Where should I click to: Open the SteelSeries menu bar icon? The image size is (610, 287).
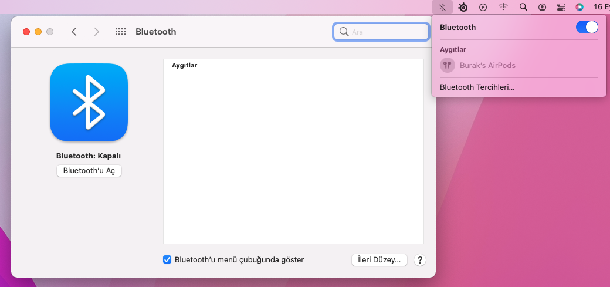click(x=463, y=7)
